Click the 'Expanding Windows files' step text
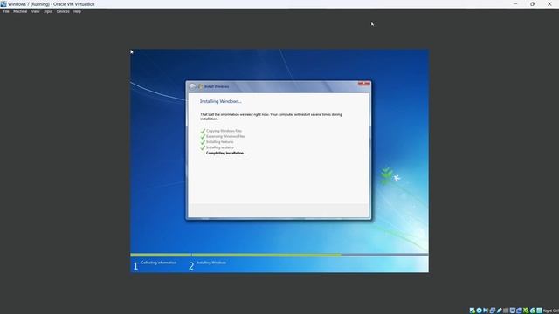Image resolution: width=559 pixels, height=314 pixels. click(x=225, y=136)
